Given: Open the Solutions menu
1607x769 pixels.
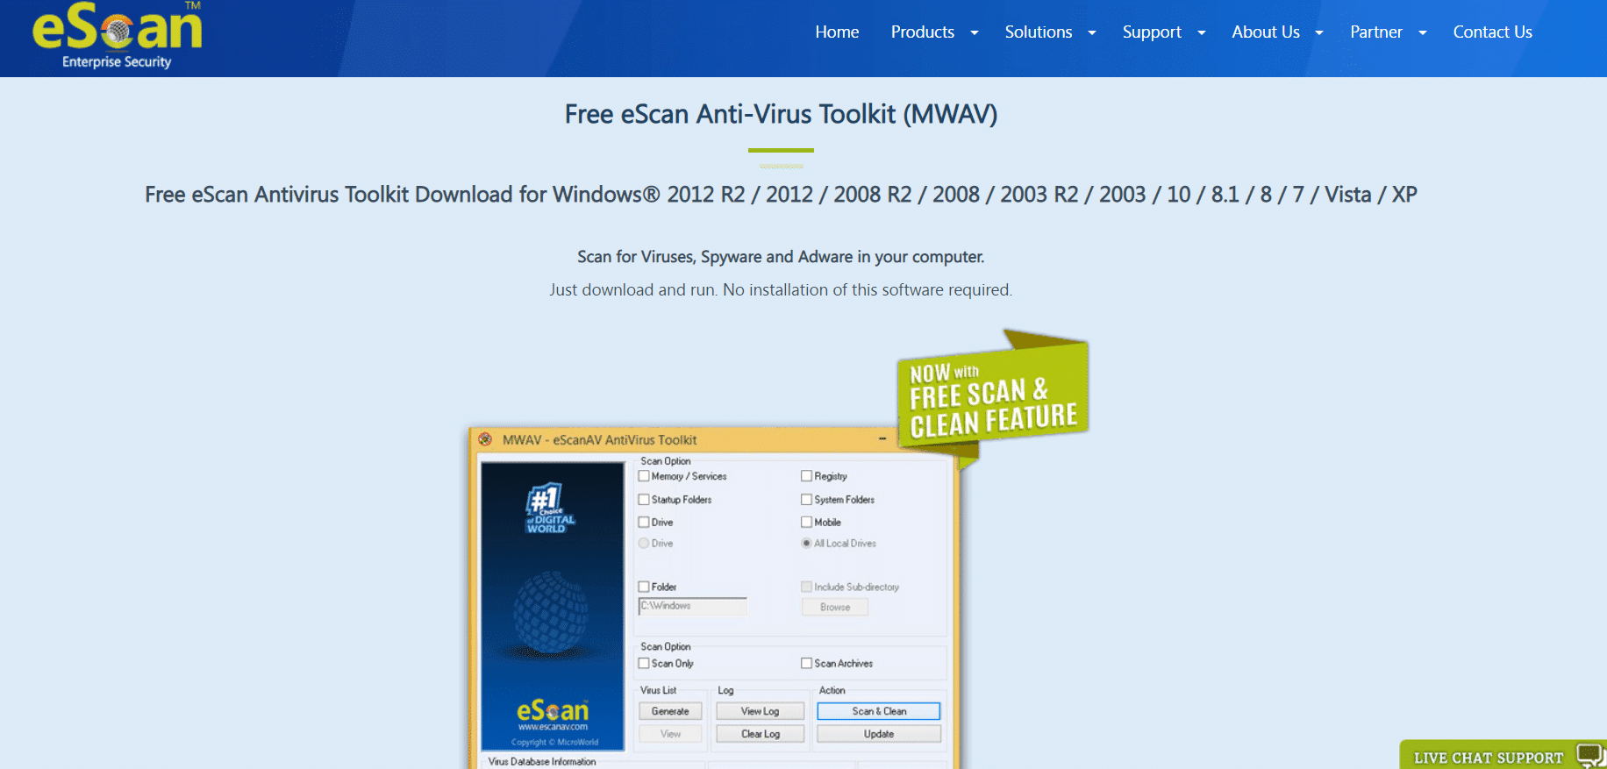Looking at the screenshot, I should tap(1039, 32).
